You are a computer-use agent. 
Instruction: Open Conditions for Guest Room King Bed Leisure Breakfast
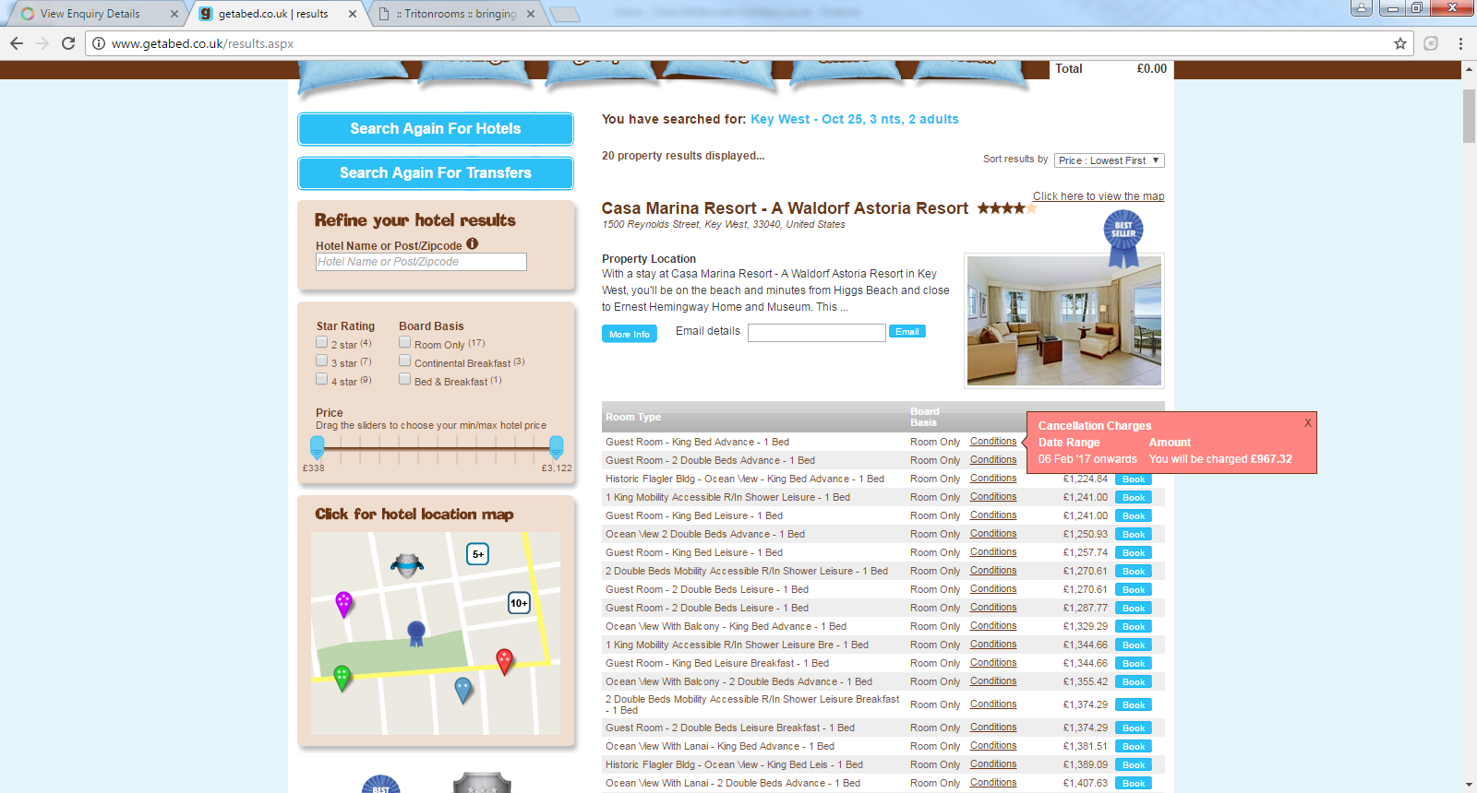(x=993, y=663)
